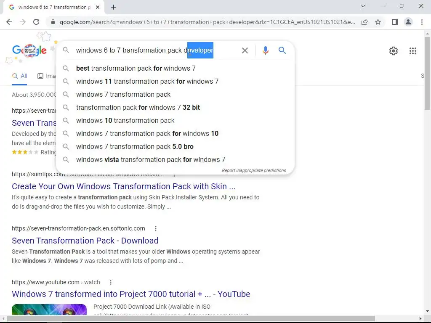
Task: Click the horizontal scrollbar thumb
Action: point(191,319)
